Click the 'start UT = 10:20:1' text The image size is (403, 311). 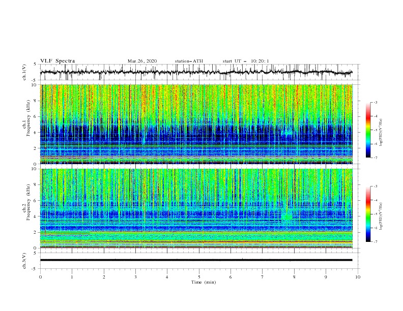246,61
